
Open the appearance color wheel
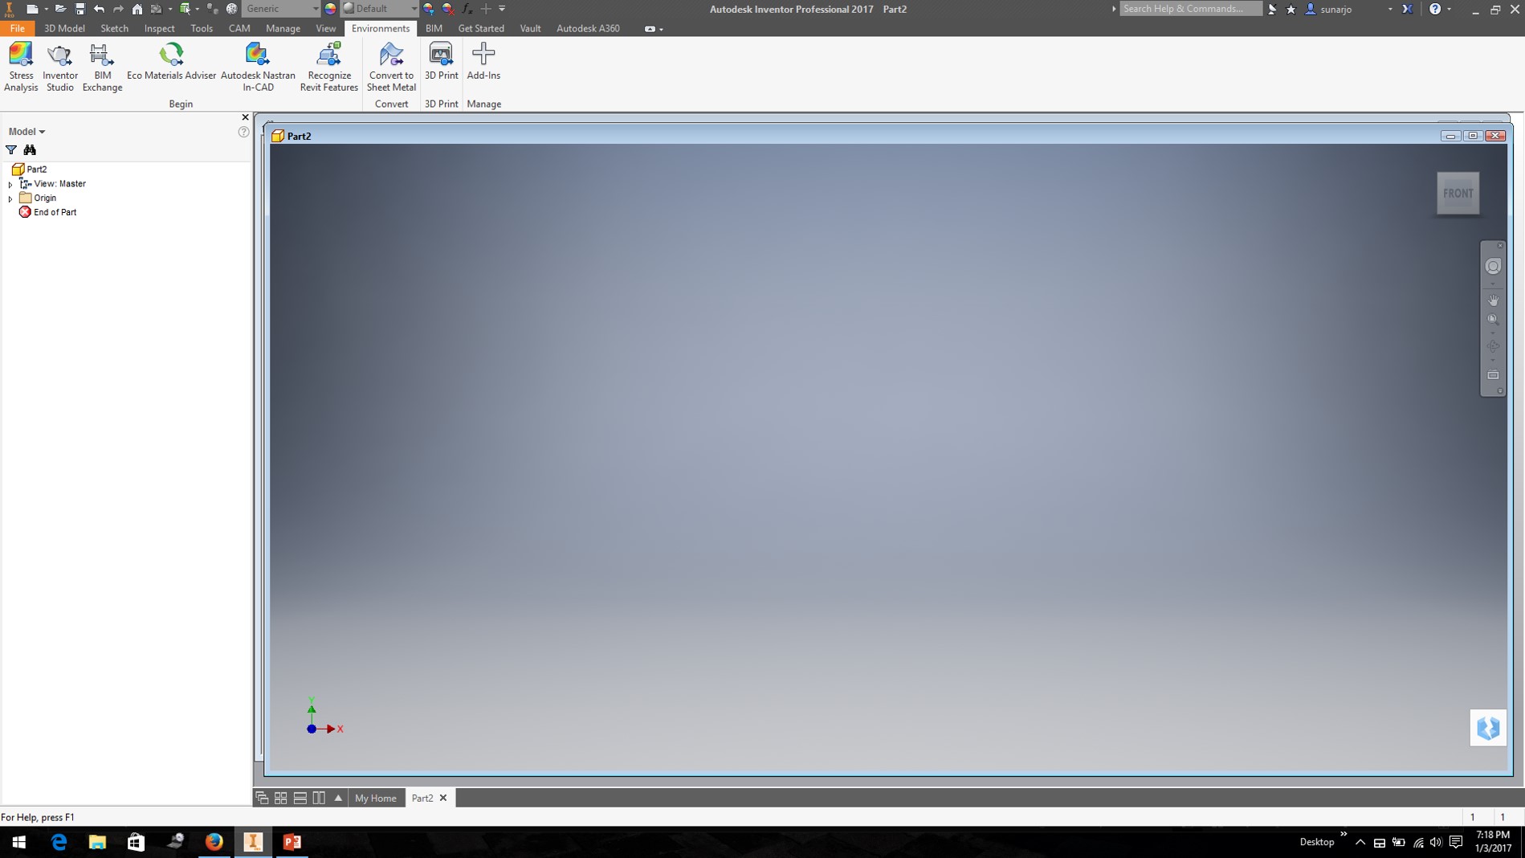[x=328, y=8]
